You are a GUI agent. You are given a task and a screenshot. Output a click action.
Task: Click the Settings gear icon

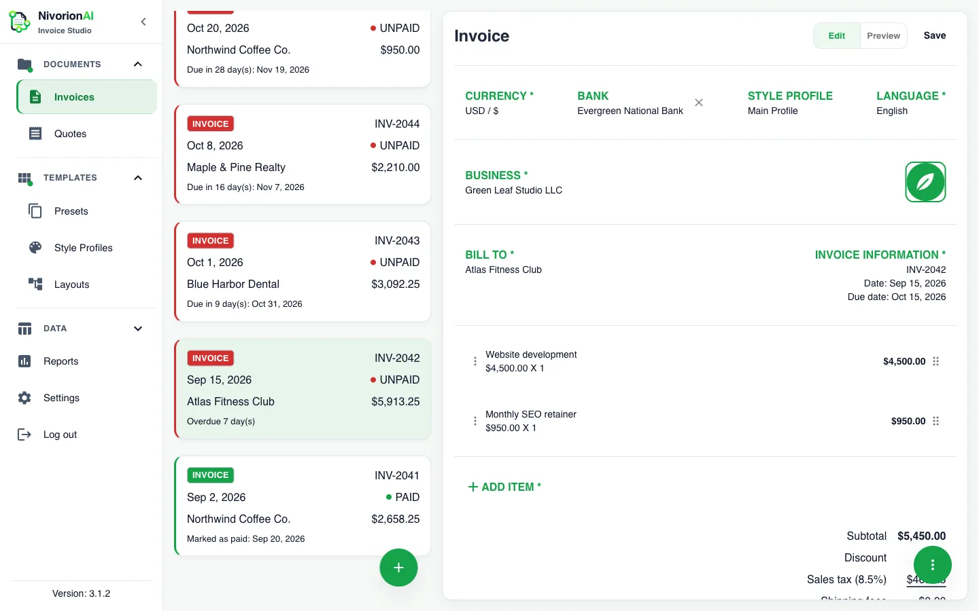[x=24, y=398]
